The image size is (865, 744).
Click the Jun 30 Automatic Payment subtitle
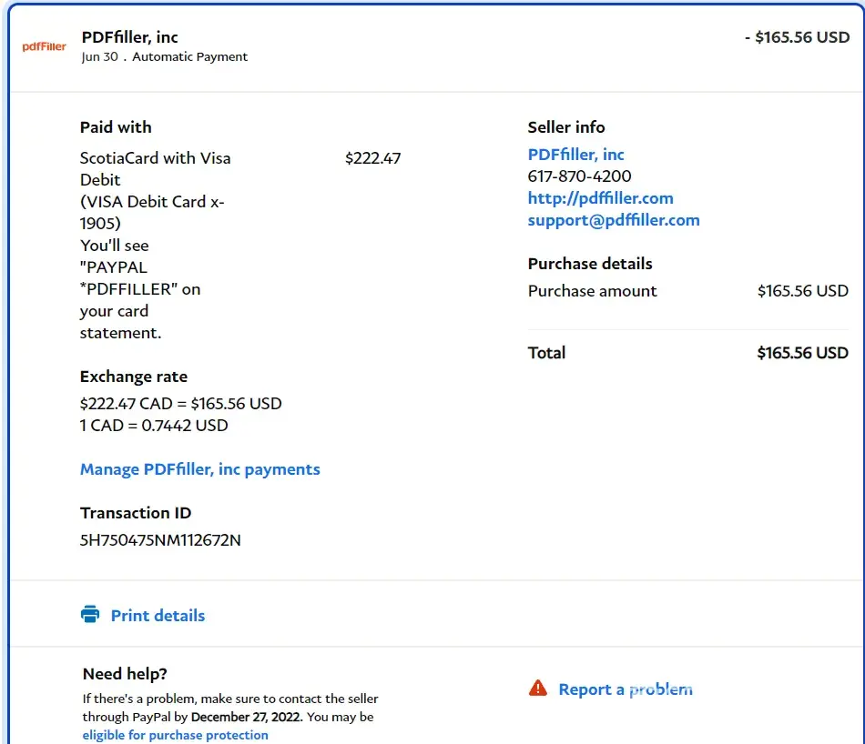point(164,56)
